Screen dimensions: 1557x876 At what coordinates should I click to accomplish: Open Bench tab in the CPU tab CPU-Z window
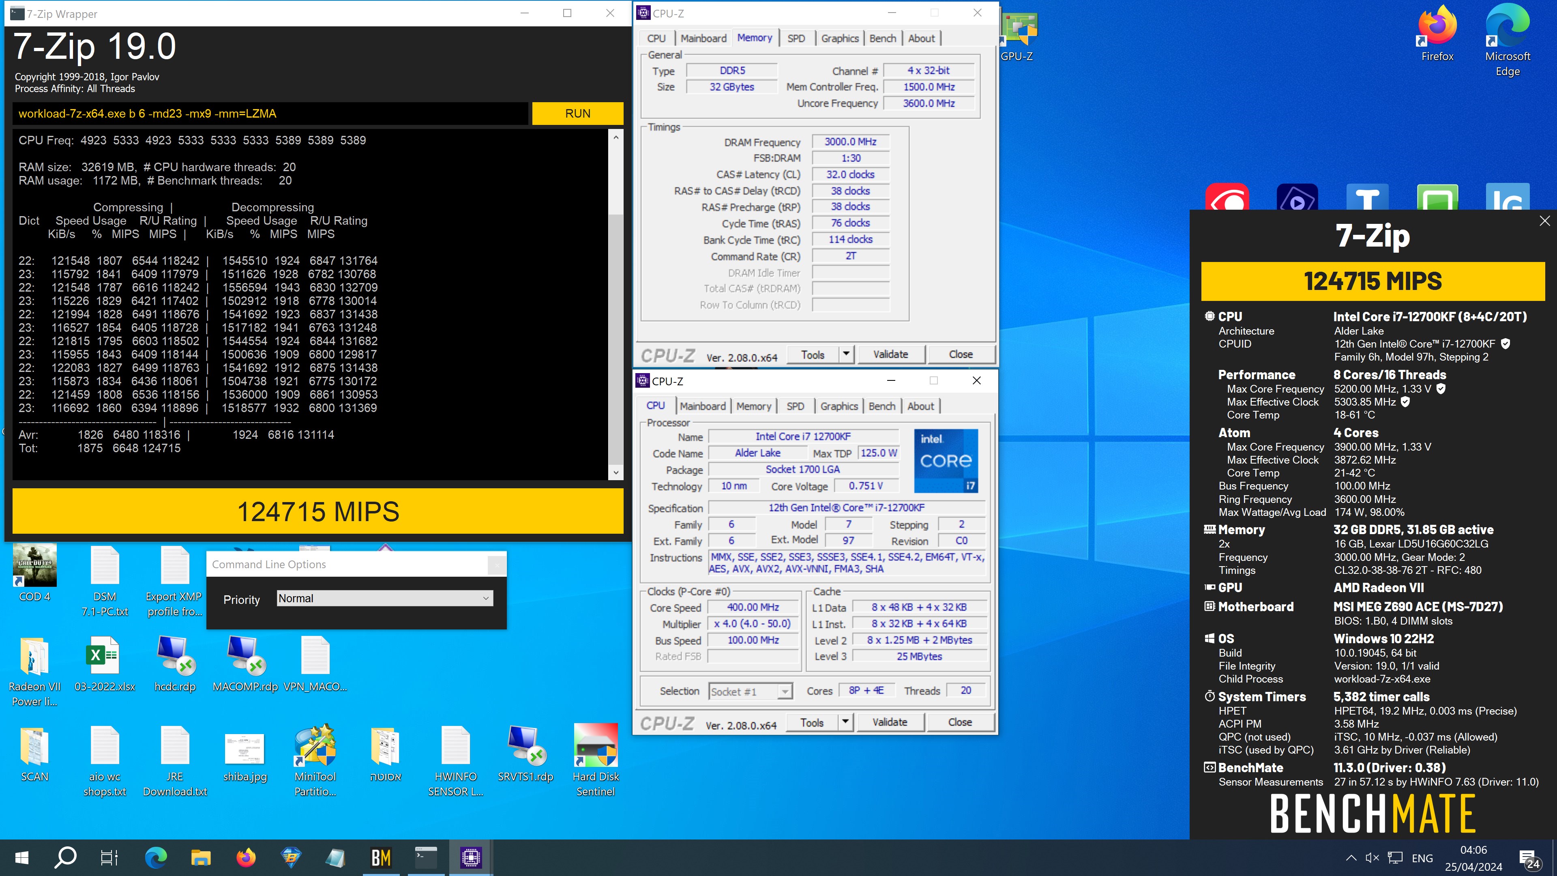pyautogui.click(x=882, y=406)
